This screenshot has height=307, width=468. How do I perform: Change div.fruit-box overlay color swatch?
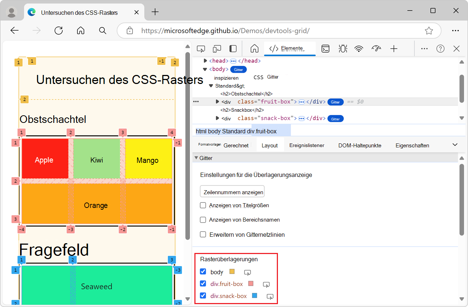tap(251, 284)
